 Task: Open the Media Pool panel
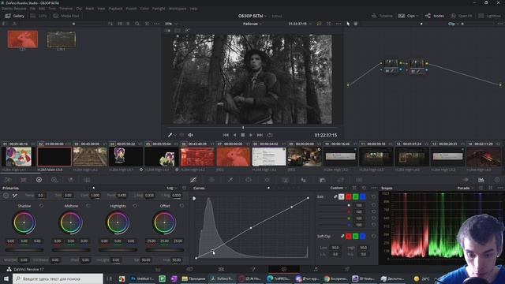pyautogui.click(x=66, y=16)
